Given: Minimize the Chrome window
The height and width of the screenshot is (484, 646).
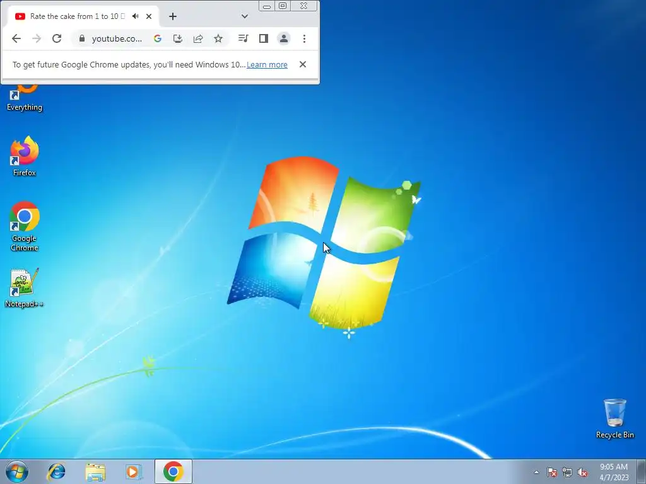Looking at the screenshot, I should coord(267,6).
